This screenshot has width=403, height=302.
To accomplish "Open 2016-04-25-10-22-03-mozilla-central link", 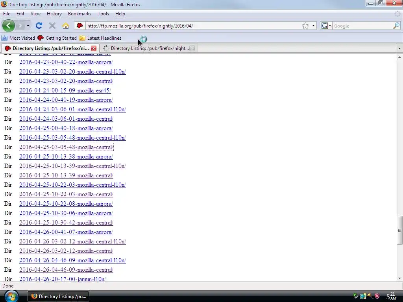I will tap(66, 194).
